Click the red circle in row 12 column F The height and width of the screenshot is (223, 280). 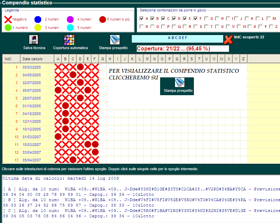pos(95,152)
